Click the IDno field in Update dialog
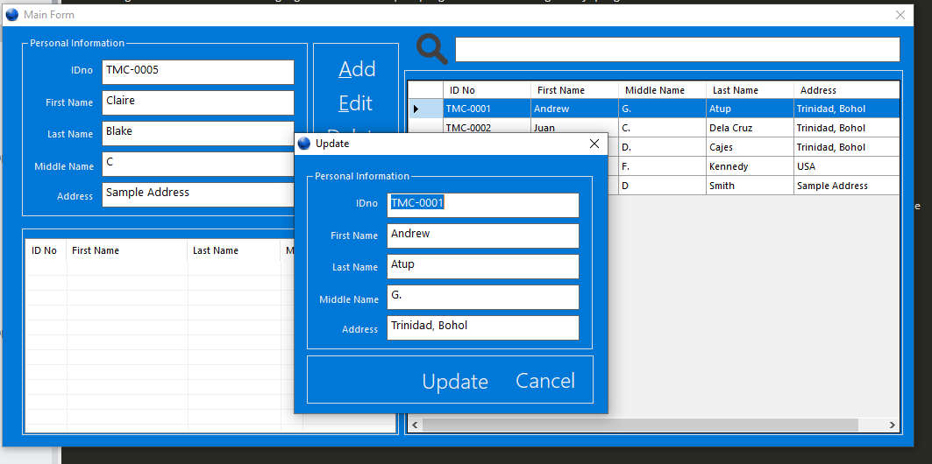 point(482,206)
